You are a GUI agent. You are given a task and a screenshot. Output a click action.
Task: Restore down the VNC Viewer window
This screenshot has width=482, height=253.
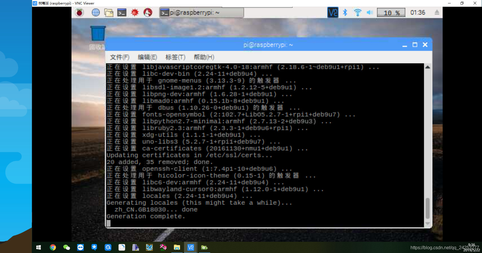pos(462,3)
